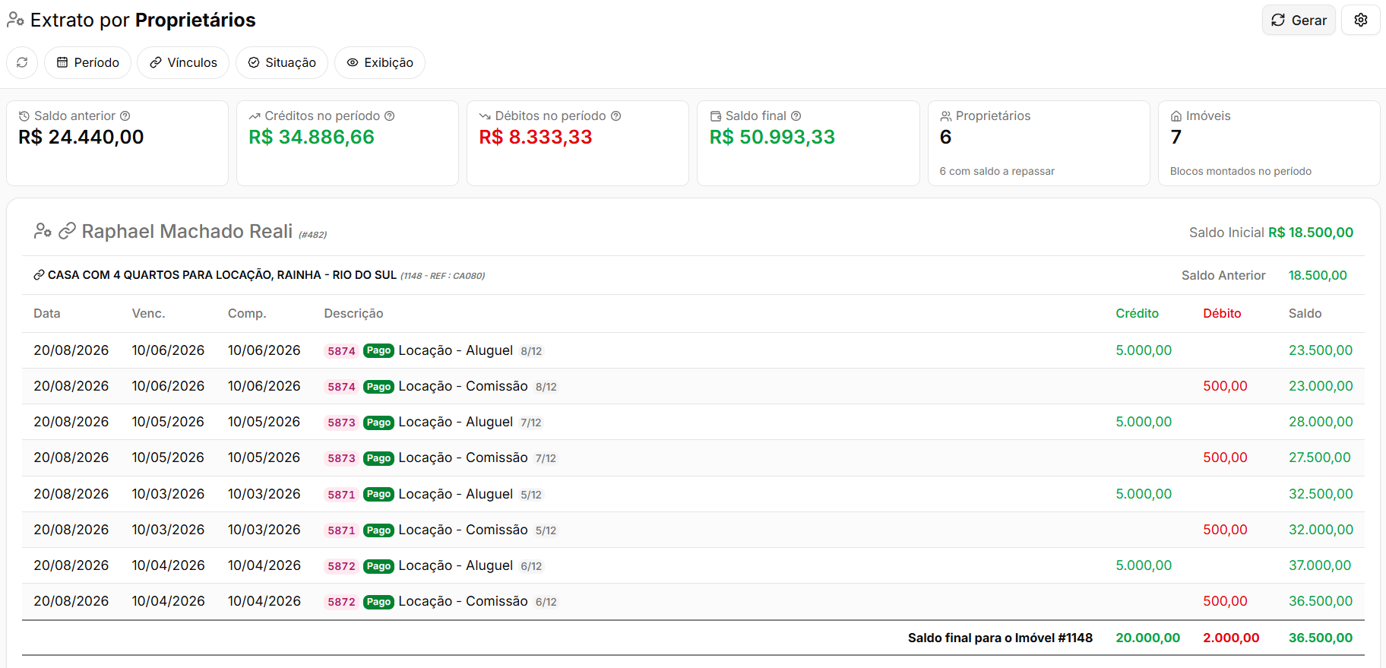Click the help icon next to Débitos no período

616,116
